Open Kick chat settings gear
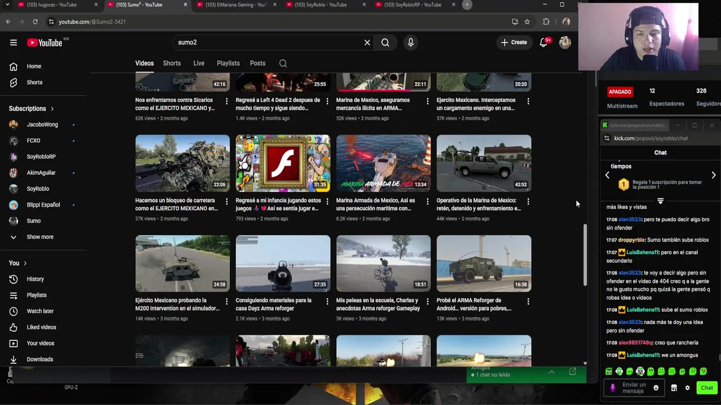Viewport: 721px width, 405px height. 687,388
